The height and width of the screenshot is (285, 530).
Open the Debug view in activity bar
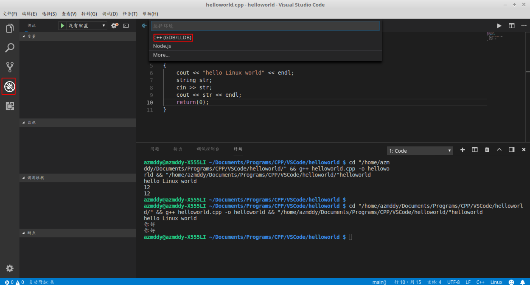[10, 86]
